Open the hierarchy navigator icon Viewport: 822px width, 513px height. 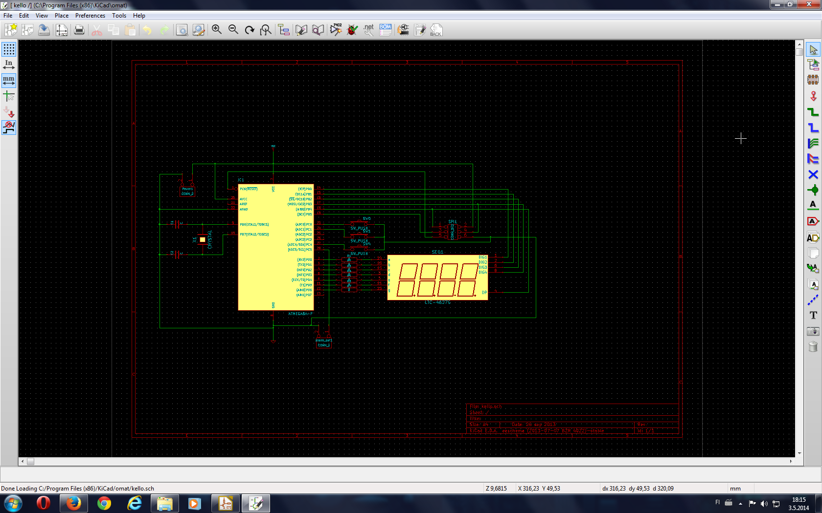coord(284,30)
